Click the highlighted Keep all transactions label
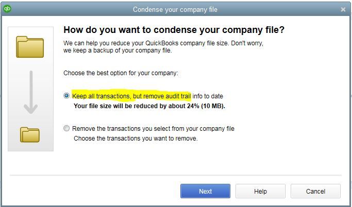This screenshot has width=352, height=207. point(131,96)
